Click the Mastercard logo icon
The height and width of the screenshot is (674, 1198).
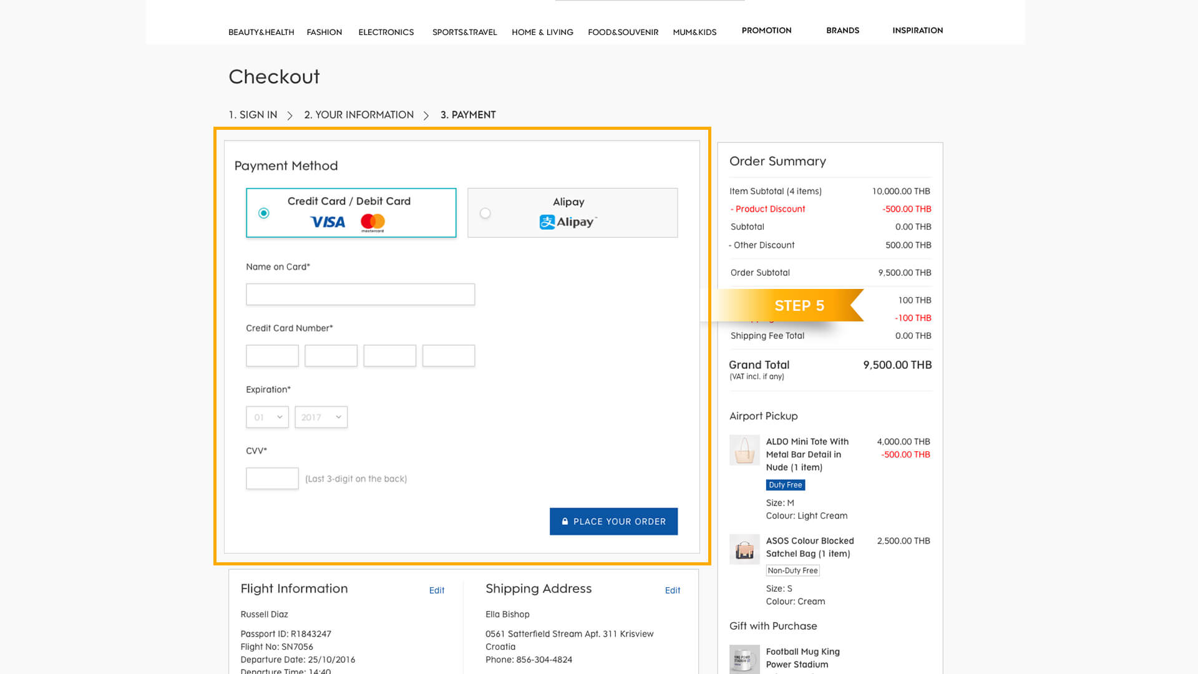(373, 223)
